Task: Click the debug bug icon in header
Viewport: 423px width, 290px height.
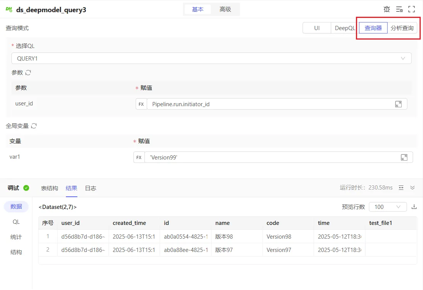Action: click(387, 9)
